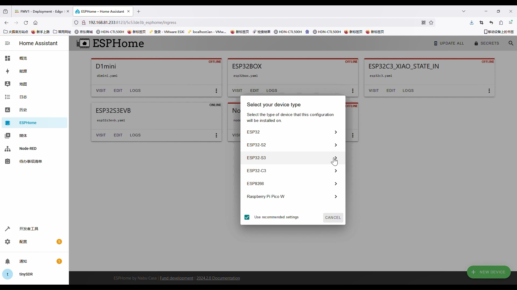Click EDIT on the ESP32S3EVB card

coord(118,135)
